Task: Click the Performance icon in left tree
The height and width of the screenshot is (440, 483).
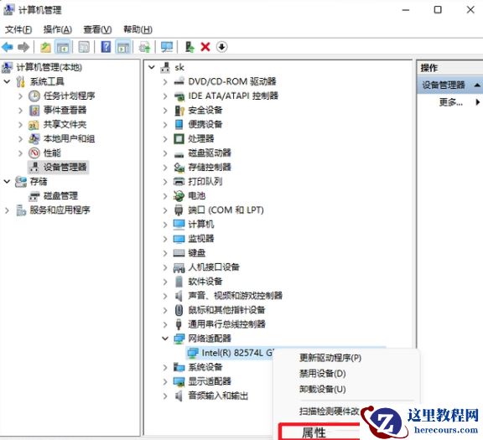Action: [34, 153]
